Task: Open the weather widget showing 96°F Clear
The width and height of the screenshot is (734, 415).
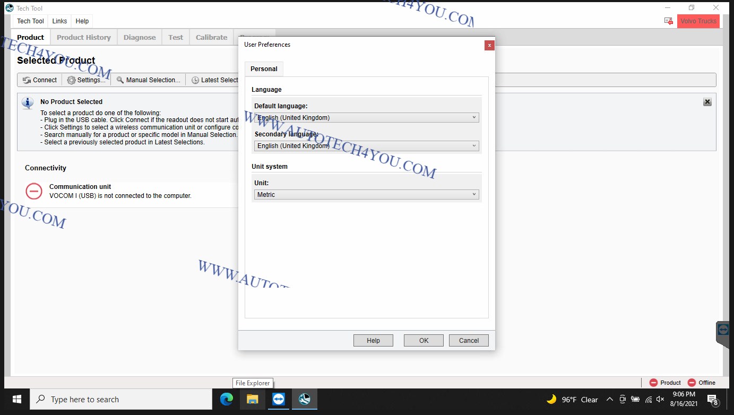Action: (572, 400)
